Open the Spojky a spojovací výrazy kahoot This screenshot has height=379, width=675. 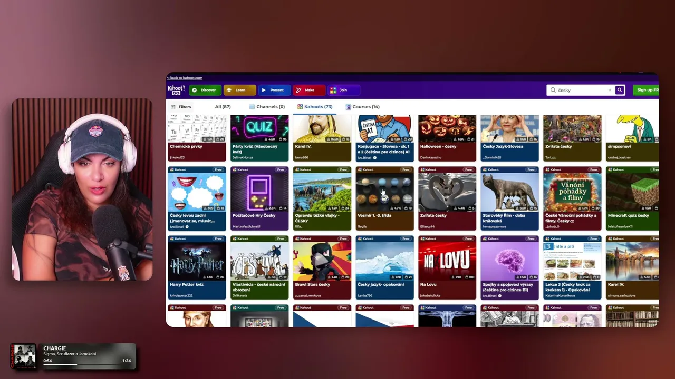[509, 267]
